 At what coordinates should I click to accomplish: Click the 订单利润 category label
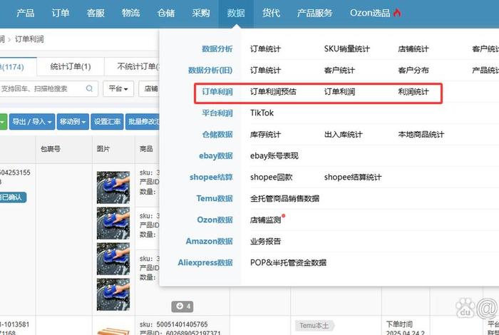(217, 92)
